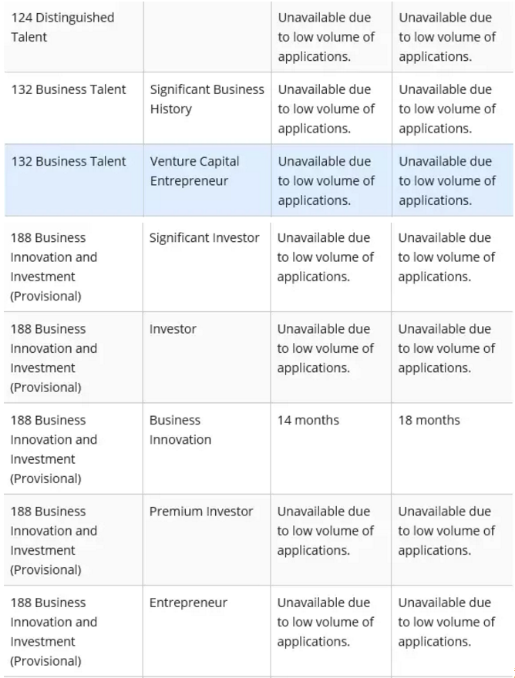
Task: Select the highlighted Venture Capital Entrepreneur cell
Action: (207, 180)
